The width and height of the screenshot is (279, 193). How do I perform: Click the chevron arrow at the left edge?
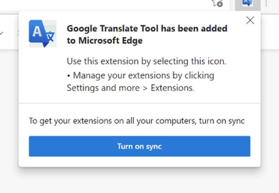[x=1, y=33]
